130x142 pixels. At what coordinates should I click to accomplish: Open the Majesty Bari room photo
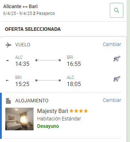(x=19, y=119)
